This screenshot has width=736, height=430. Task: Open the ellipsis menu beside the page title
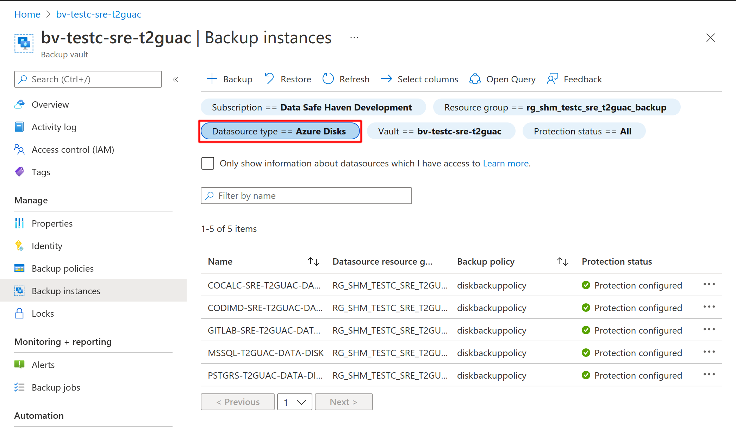(x=354, y=38)
